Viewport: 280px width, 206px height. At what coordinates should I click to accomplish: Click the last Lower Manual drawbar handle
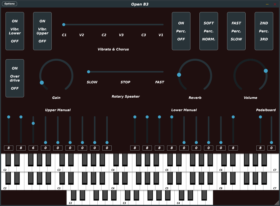233,117
